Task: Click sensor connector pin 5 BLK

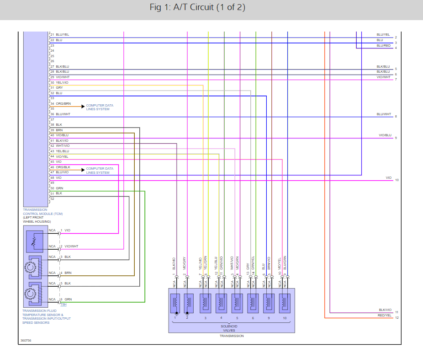Action: click(66, 284)
